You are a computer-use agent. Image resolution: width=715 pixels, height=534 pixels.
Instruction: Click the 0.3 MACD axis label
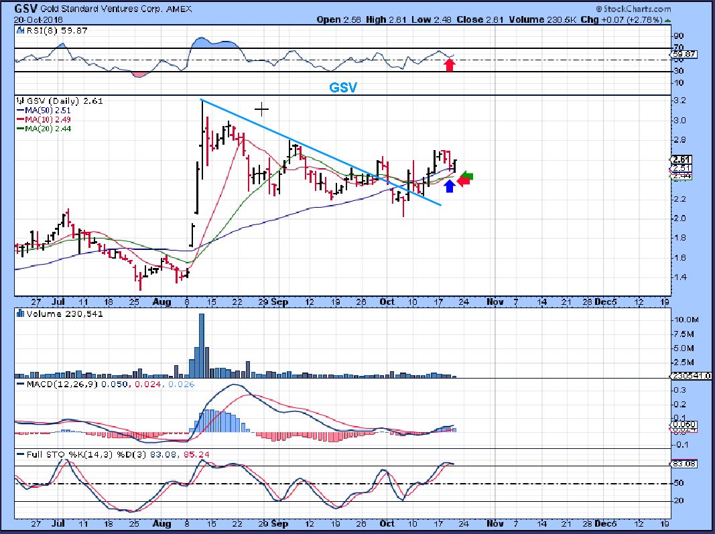pos(680,390)
